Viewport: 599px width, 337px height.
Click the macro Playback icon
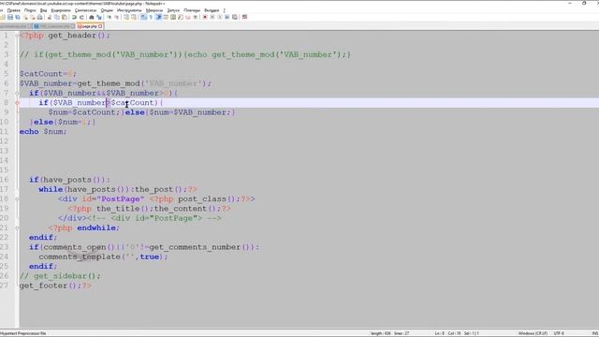220,17
